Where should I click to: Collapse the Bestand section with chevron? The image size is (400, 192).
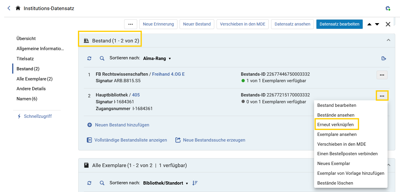tap(388, 40)
